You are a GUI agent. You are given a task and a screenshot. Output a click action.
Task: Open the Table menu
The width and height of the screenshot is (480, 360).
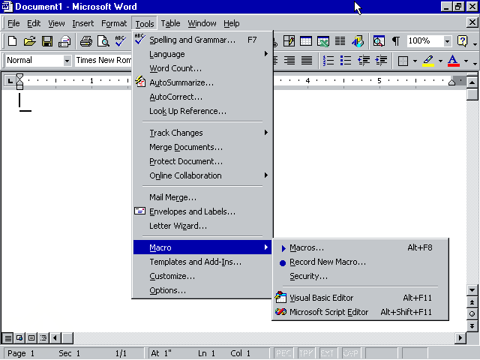170,23
